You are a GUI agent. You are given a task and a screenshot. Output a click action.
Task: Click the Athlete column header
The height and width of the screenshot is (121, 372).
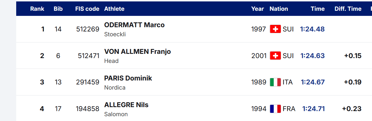pyautogui.click(x=114, y=9)
